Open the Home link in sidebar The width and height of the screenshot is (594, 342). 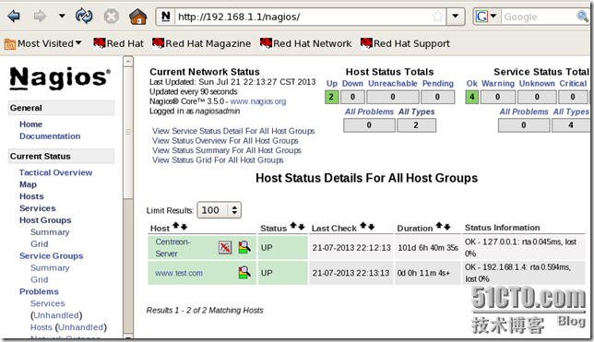coord(30,124)
